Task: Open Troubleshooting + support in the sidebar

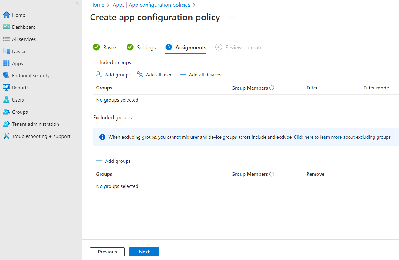Action: pos(41,136)
